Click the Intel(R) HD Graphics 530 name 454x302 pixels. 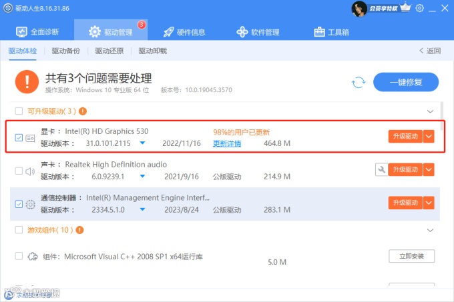[x=107, y=131]
